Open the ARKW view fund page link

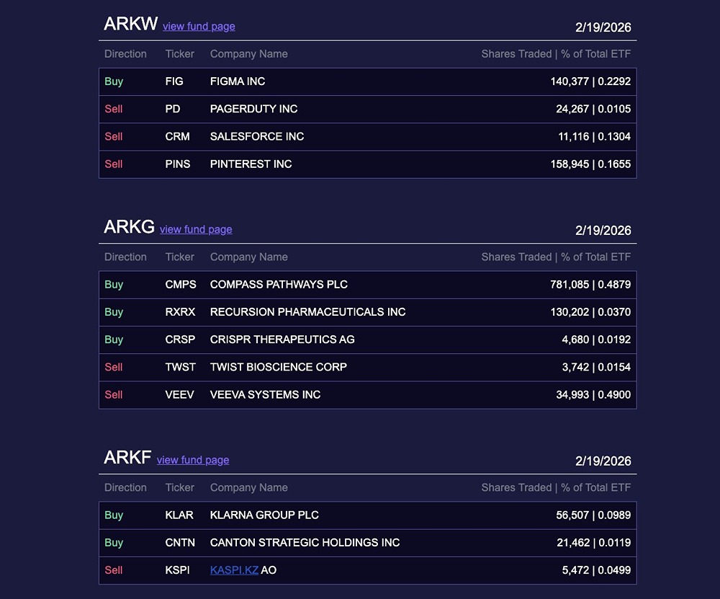click(199, 27)
